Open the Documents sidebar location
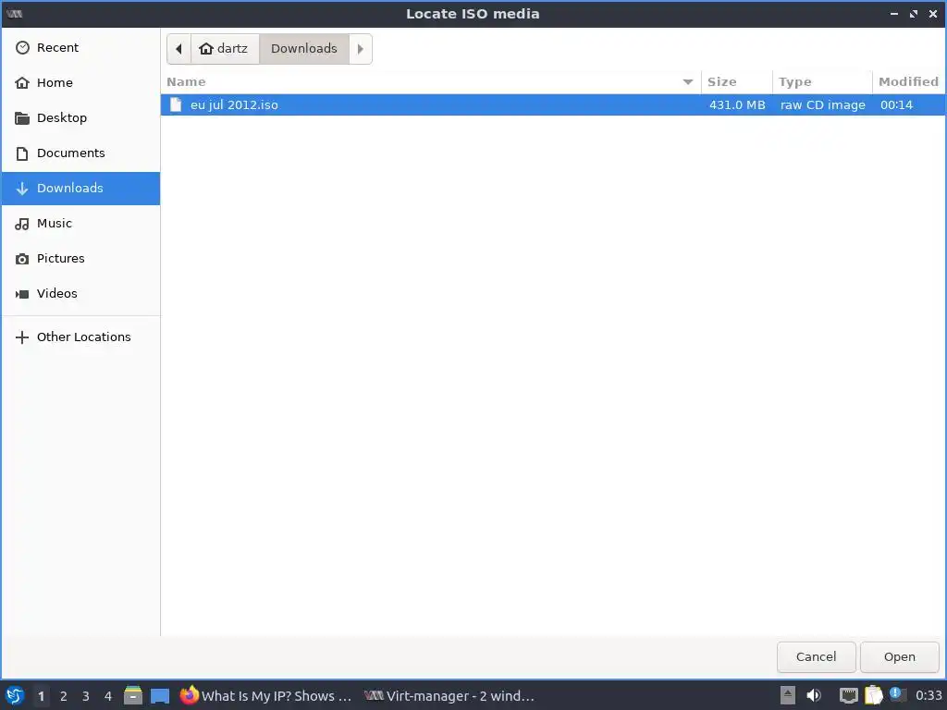Screen dimensions: 947x710 pos(80,153)
